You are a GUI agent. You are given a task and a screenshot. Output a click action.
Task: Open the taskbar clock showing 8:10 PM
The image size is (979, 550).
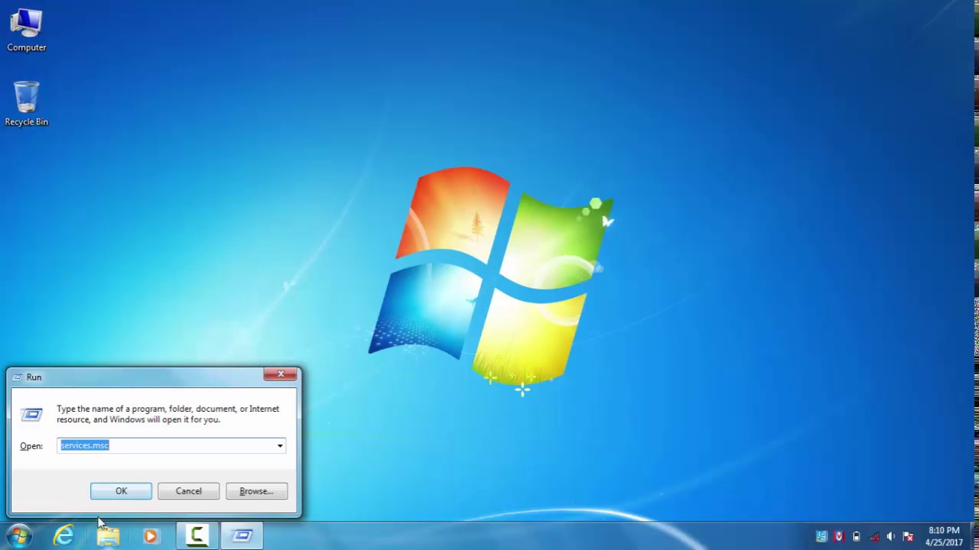point(944,536)
